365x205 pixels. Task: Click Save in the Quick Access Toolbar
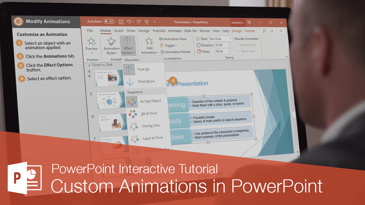[121, 22]
